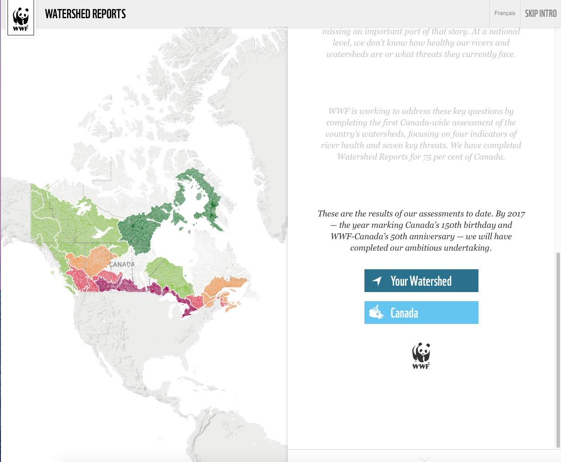Open the Your Watershed text button
Screen dimensions: 561x462
(421, 281)
